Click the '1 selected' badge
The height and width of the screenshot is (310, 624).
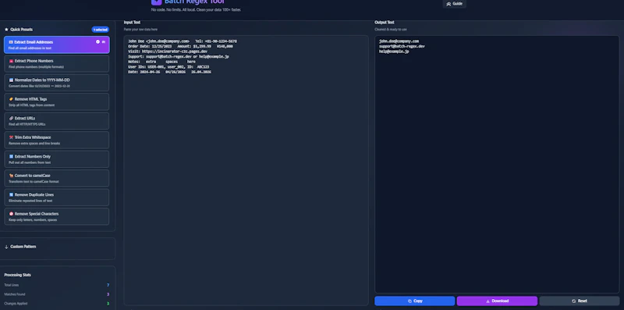coord(101,30)
